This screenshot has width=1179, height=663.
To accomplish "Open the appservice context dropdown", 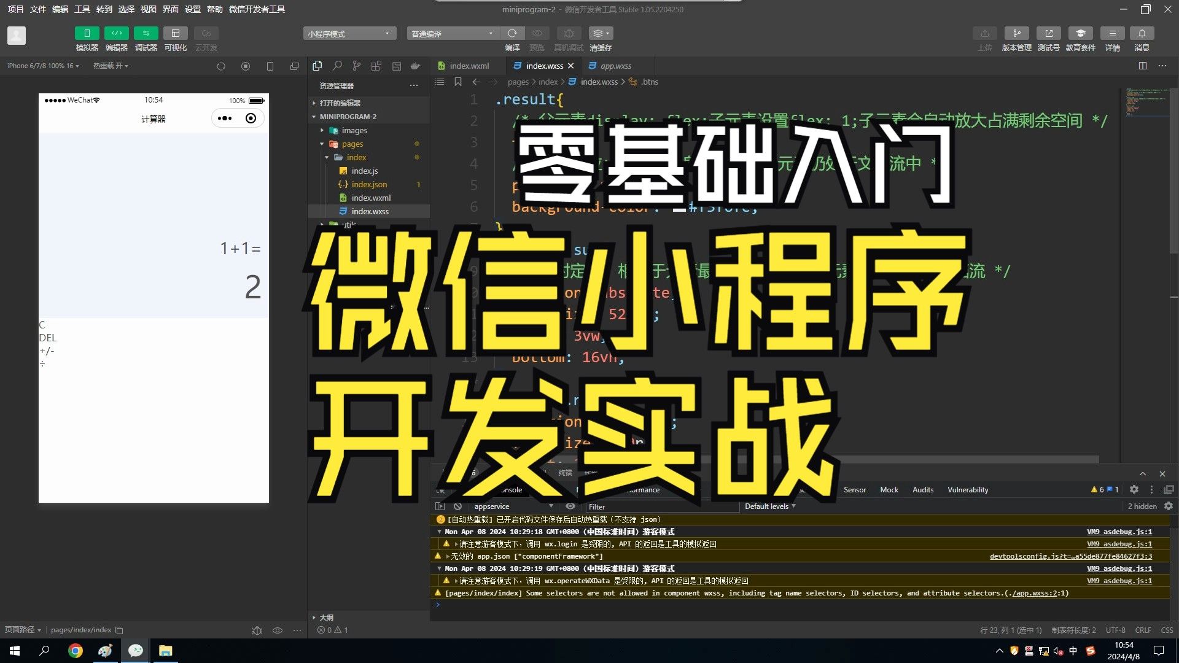I will point(513,506).
